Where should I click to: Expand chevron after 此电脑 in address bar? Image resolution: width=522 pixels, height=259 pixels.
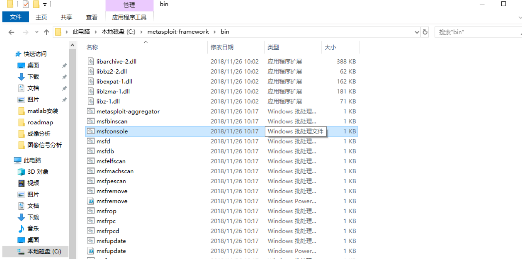(x=96, y=32)
